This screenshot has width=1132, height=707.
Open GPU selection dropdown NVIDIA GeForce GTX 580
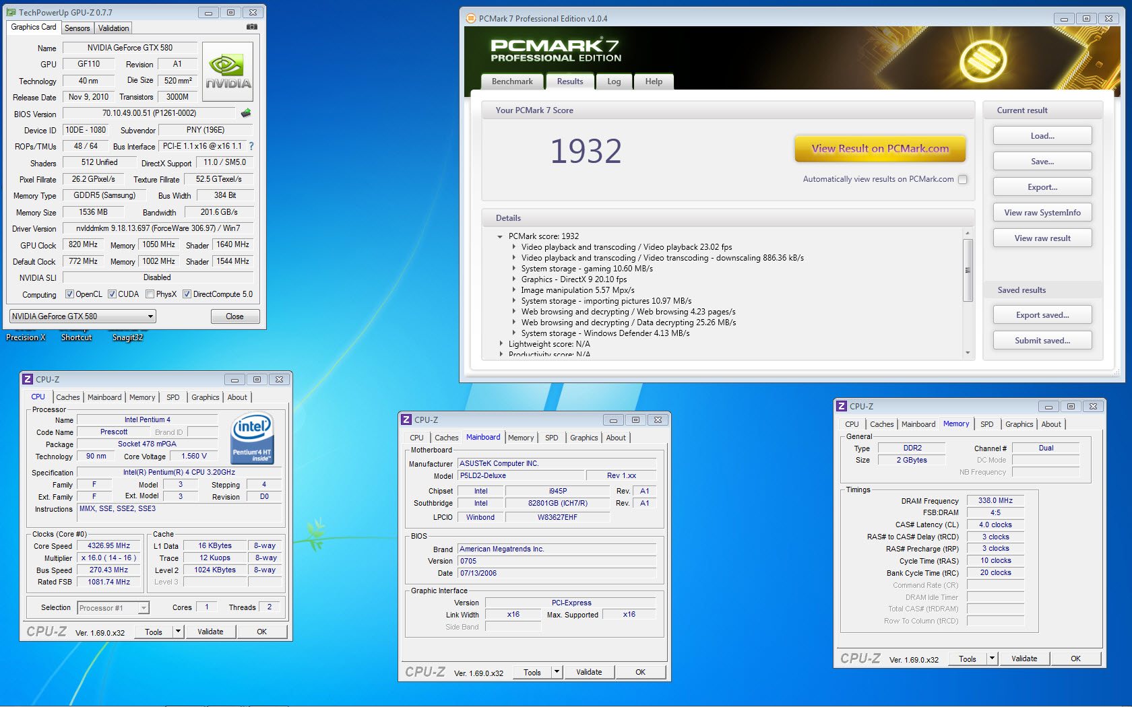click(x=83, y=316)
